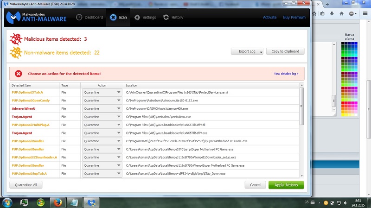
Task: Open action dropdown for PUP.Optional.SupTab.A
Action: pyautogui.click(x=102, y=174)
